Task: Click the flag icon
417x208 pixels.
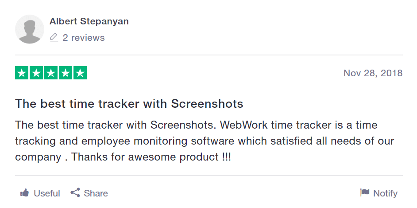Action: pyautogui.click(x=365, y=192)
